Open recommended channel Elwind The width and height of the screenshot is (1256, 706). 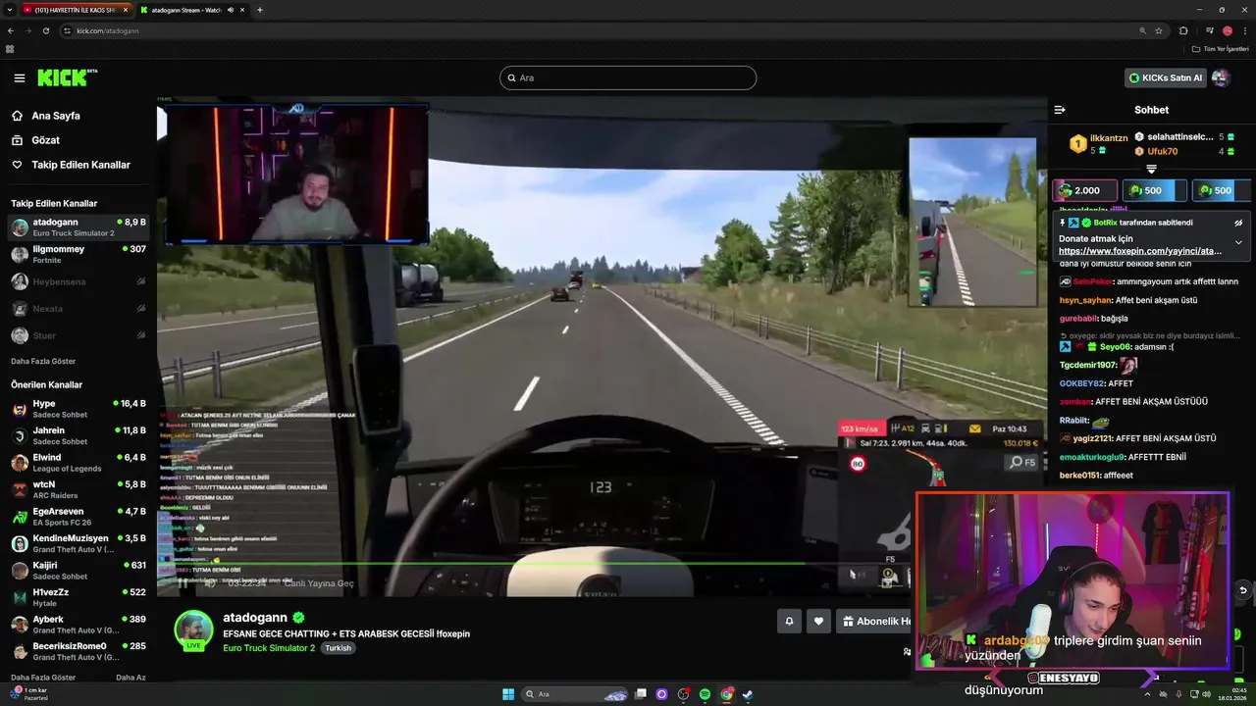(78, 463)
